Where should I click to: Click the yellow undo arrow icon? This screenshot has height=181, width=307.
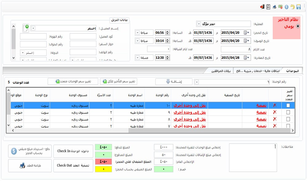click(293, 7)
